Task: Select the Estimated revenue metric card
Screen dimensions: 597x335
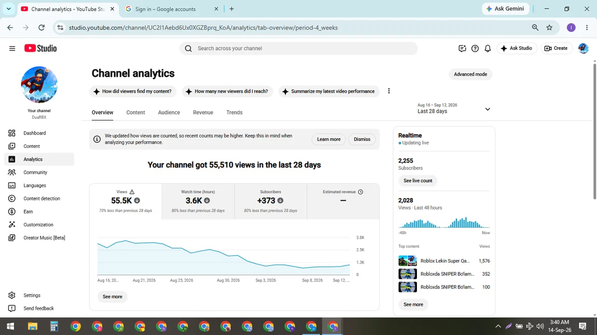Action: click(x=343, y=201)
